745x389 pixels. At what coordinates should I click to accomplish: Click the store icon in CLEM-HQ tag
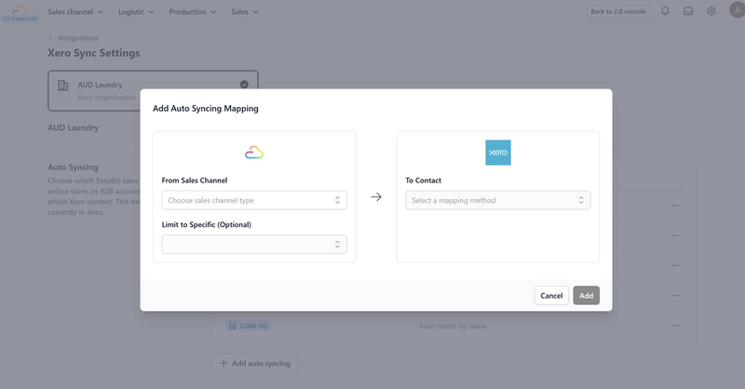(x=232, y=326)
